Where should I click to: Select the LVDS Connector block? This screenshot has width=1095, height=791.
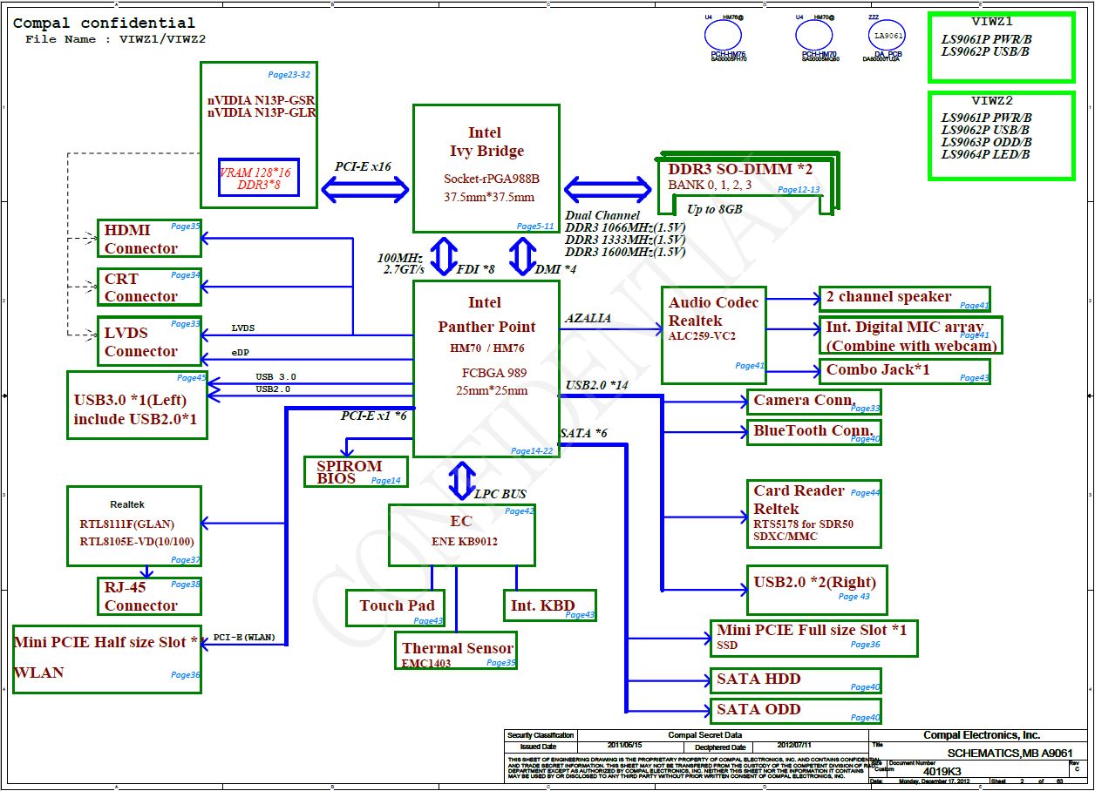pyautogui.click(x=149, y=341)
